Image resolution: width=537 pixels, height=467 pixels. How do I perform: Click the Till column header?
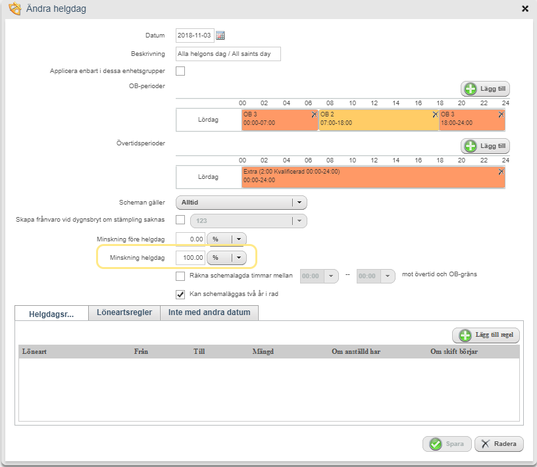199,352
